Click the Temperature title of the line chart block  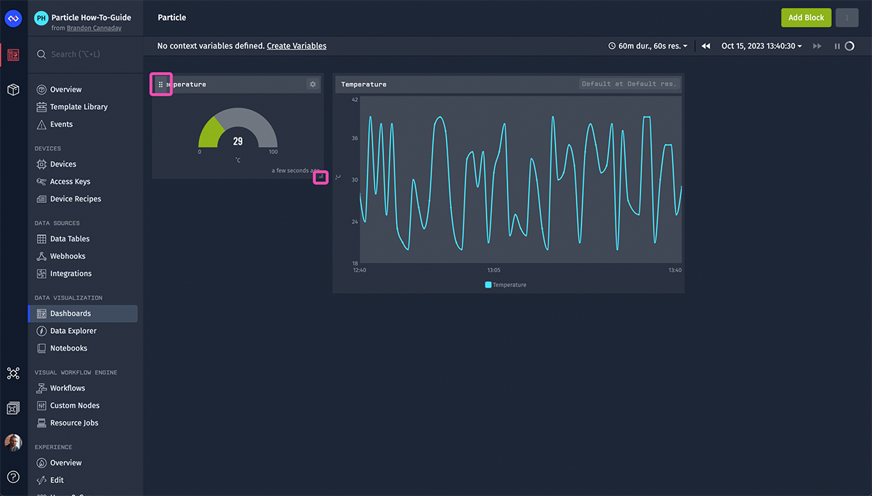coord(364,84)
